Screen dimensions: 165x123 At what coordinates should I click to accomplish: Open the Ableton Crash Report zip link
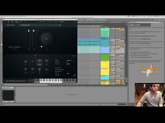pyautogui.click(x=143, y=36)
